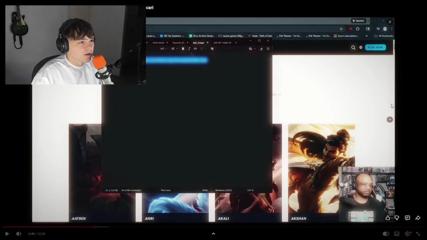This screenshot has height=240, width=427.
Task: Open Trade - Path of Exile bookmark
Action: click(x=260, y=36)
